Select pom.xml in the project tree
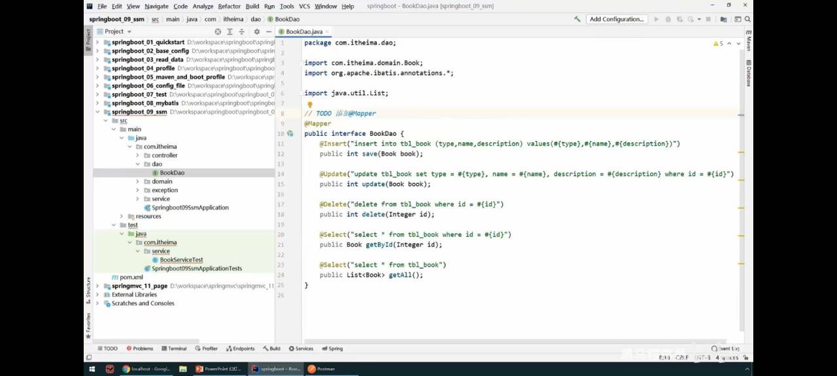 click(x=128, y=277)
